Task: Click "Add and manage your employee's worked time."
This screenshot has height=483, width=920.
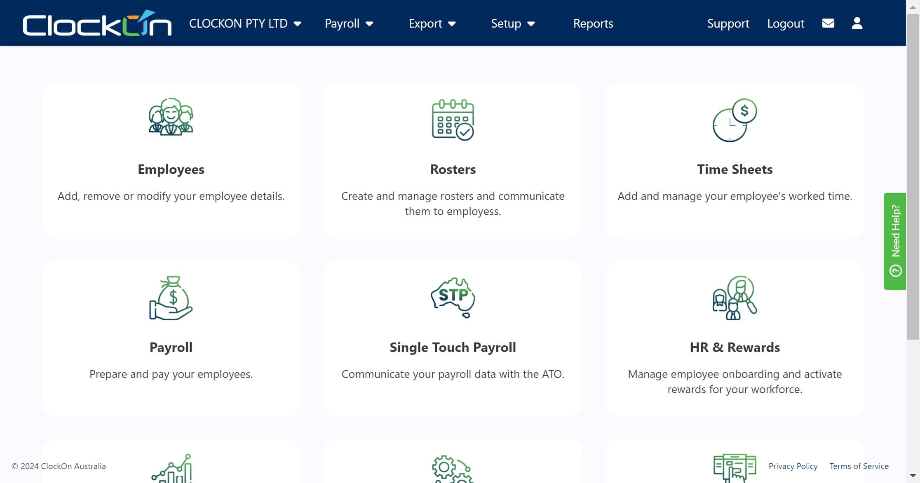Action: (735, 196)
